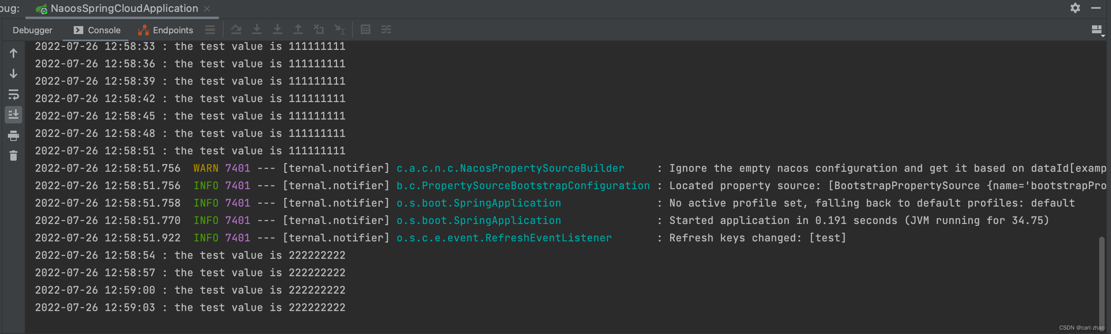This screenshot has height=334, width=1111.
Task: Open the Console tab
Action: (x=97, y=30)
